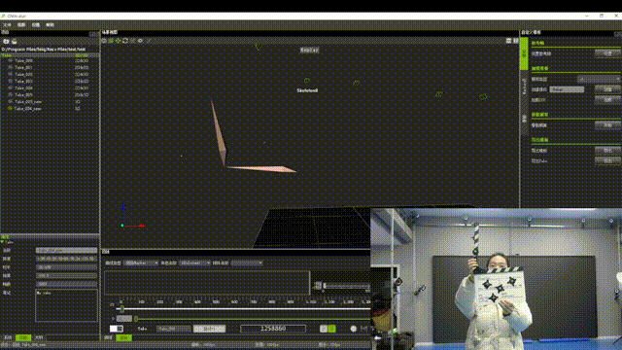The height and width of the screenshot is (350, 622).
Task: Switch to the gray tab left of the green timeline tab
Action: click(108, 337)
